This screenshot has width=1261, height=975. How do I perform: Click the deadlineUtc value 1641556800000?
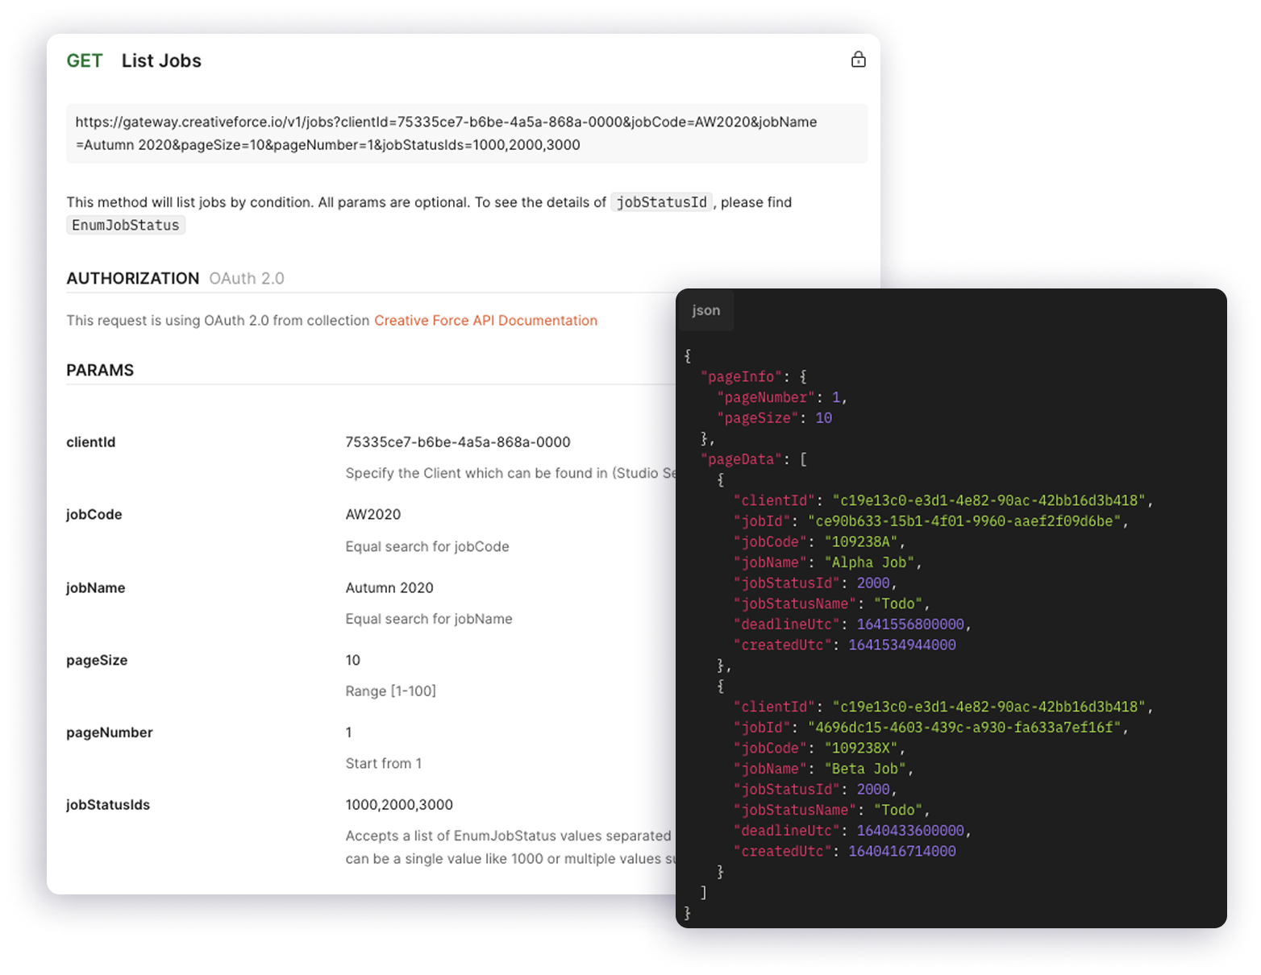tap(910, 624)
